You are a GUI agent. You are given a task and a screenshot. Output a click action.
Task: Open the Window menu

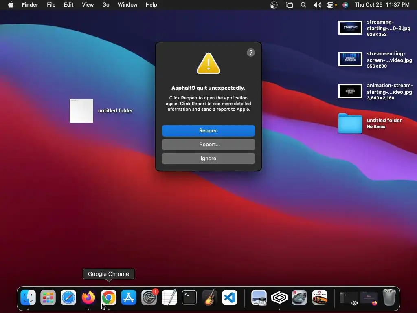coord(127,5)
